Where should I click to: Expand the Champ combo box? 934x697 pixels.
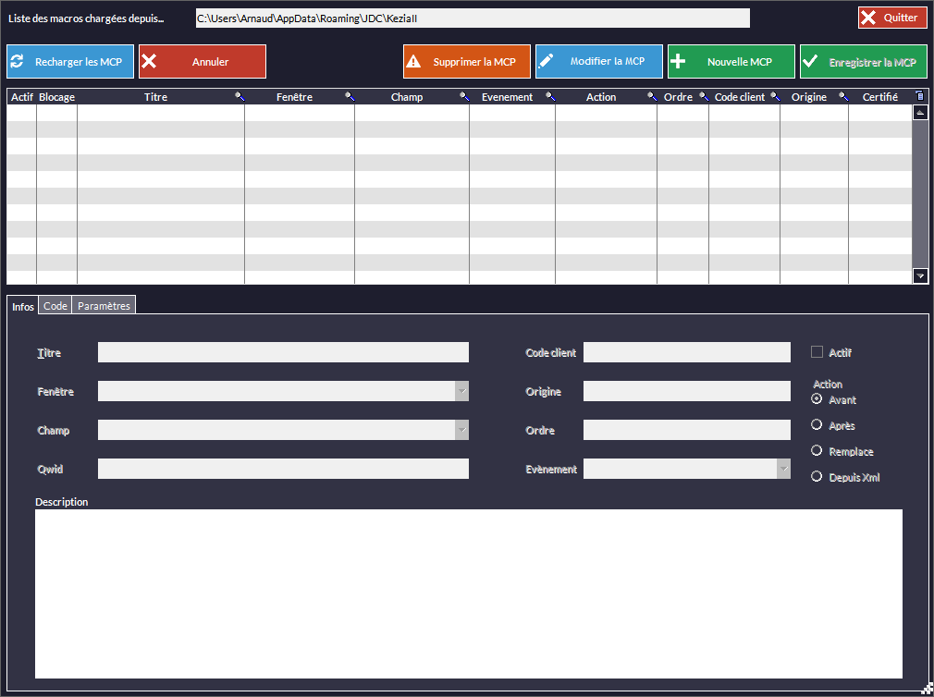[461, 431]
